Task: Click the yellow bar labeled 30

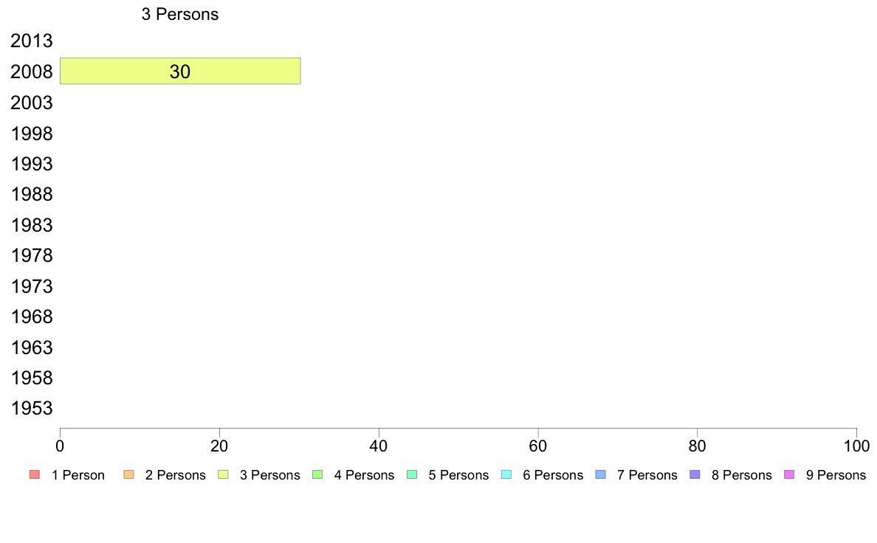Action: point(180,71)
